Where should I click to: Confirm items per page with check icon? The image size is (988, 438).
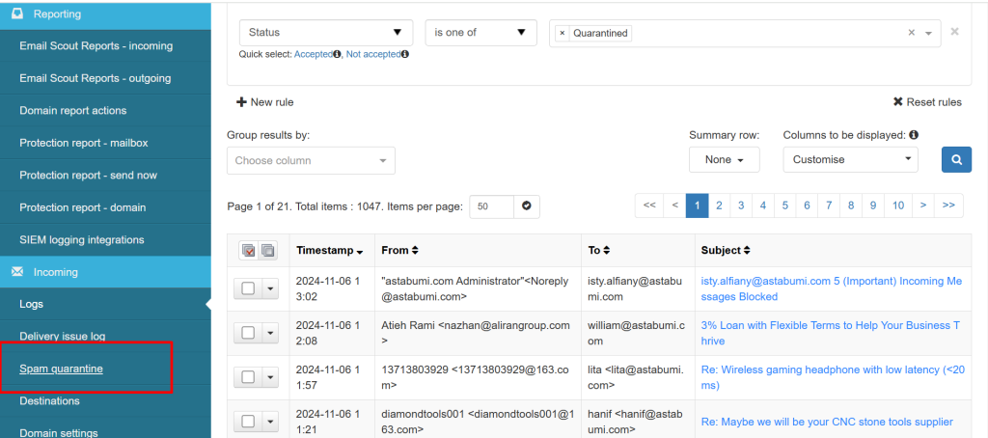pyautogui.click(x=527, y=206)
